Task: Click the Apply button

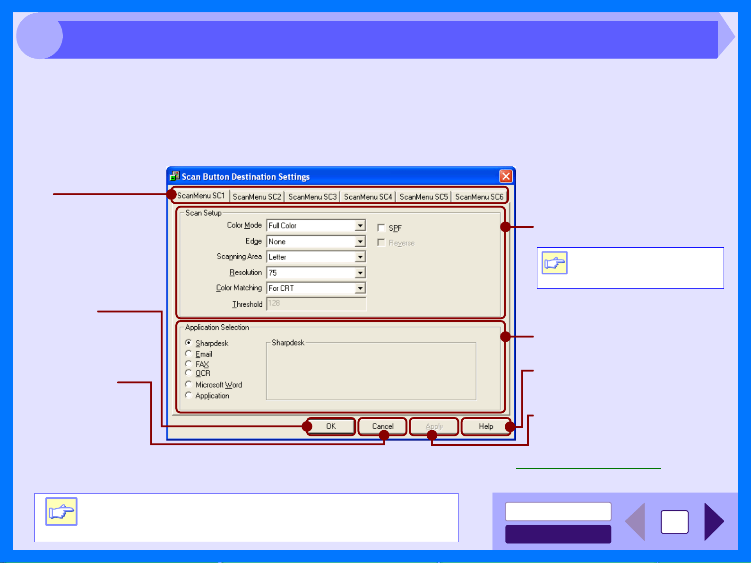Action: pos(434,426)
